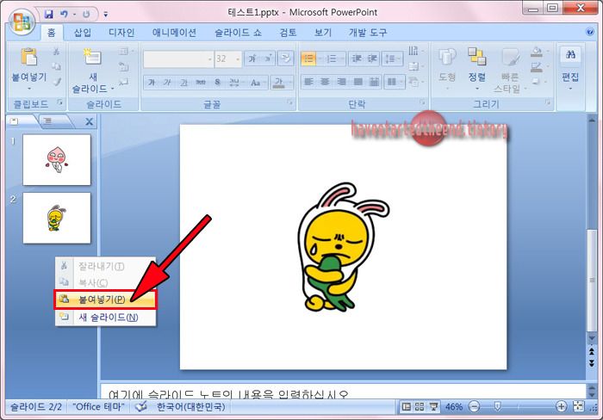Switch to the 검토 ribbon tab
The height and width of the screenshot is (420, 603).
(x=288, y=33)
